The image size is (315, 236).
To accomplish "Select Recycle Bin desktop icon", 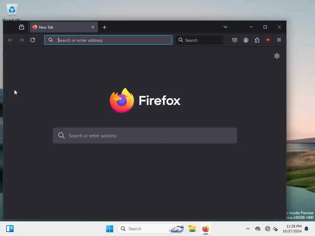I will pyautogui.click(x=12, y=11).
